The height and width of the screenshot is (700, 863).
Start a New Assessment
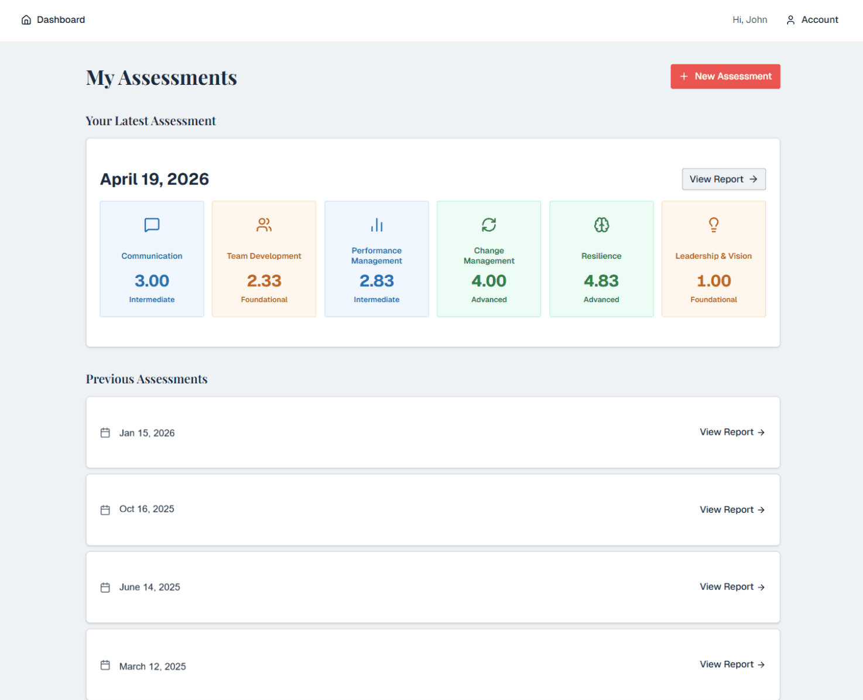point(725,76)
